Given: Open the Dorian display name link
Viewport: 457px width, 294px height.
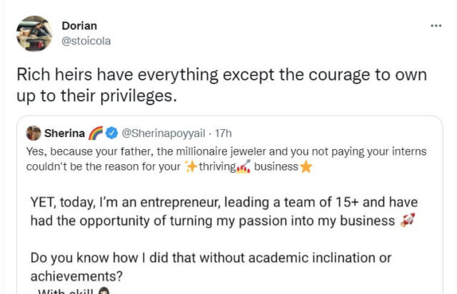Looking at the screenshot, I should 79,26.
